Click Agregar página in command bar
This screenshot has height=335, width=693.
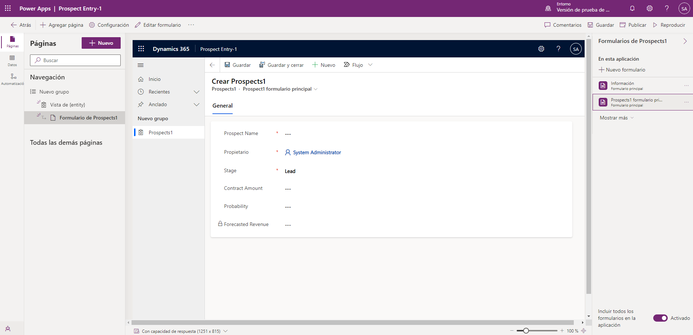point(62,25)
